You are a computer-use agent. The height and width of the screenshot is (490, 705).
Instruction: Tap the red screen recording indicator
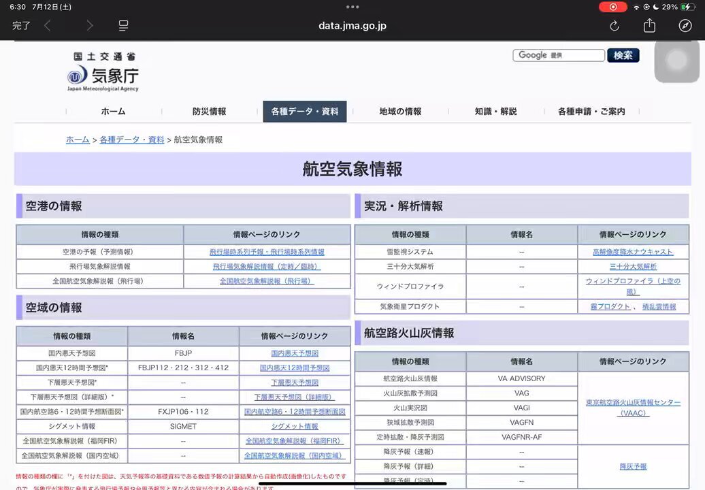pos(612,7)
